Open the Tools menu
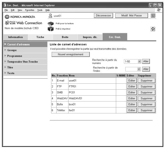The width and height of the screenshot is (165, 148). point(40,10)
